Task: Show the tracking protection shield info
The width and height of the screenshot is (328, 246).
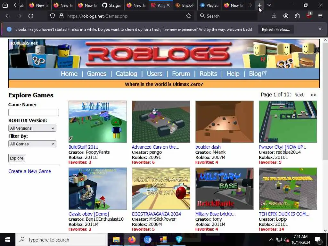Action: [53, 16]
